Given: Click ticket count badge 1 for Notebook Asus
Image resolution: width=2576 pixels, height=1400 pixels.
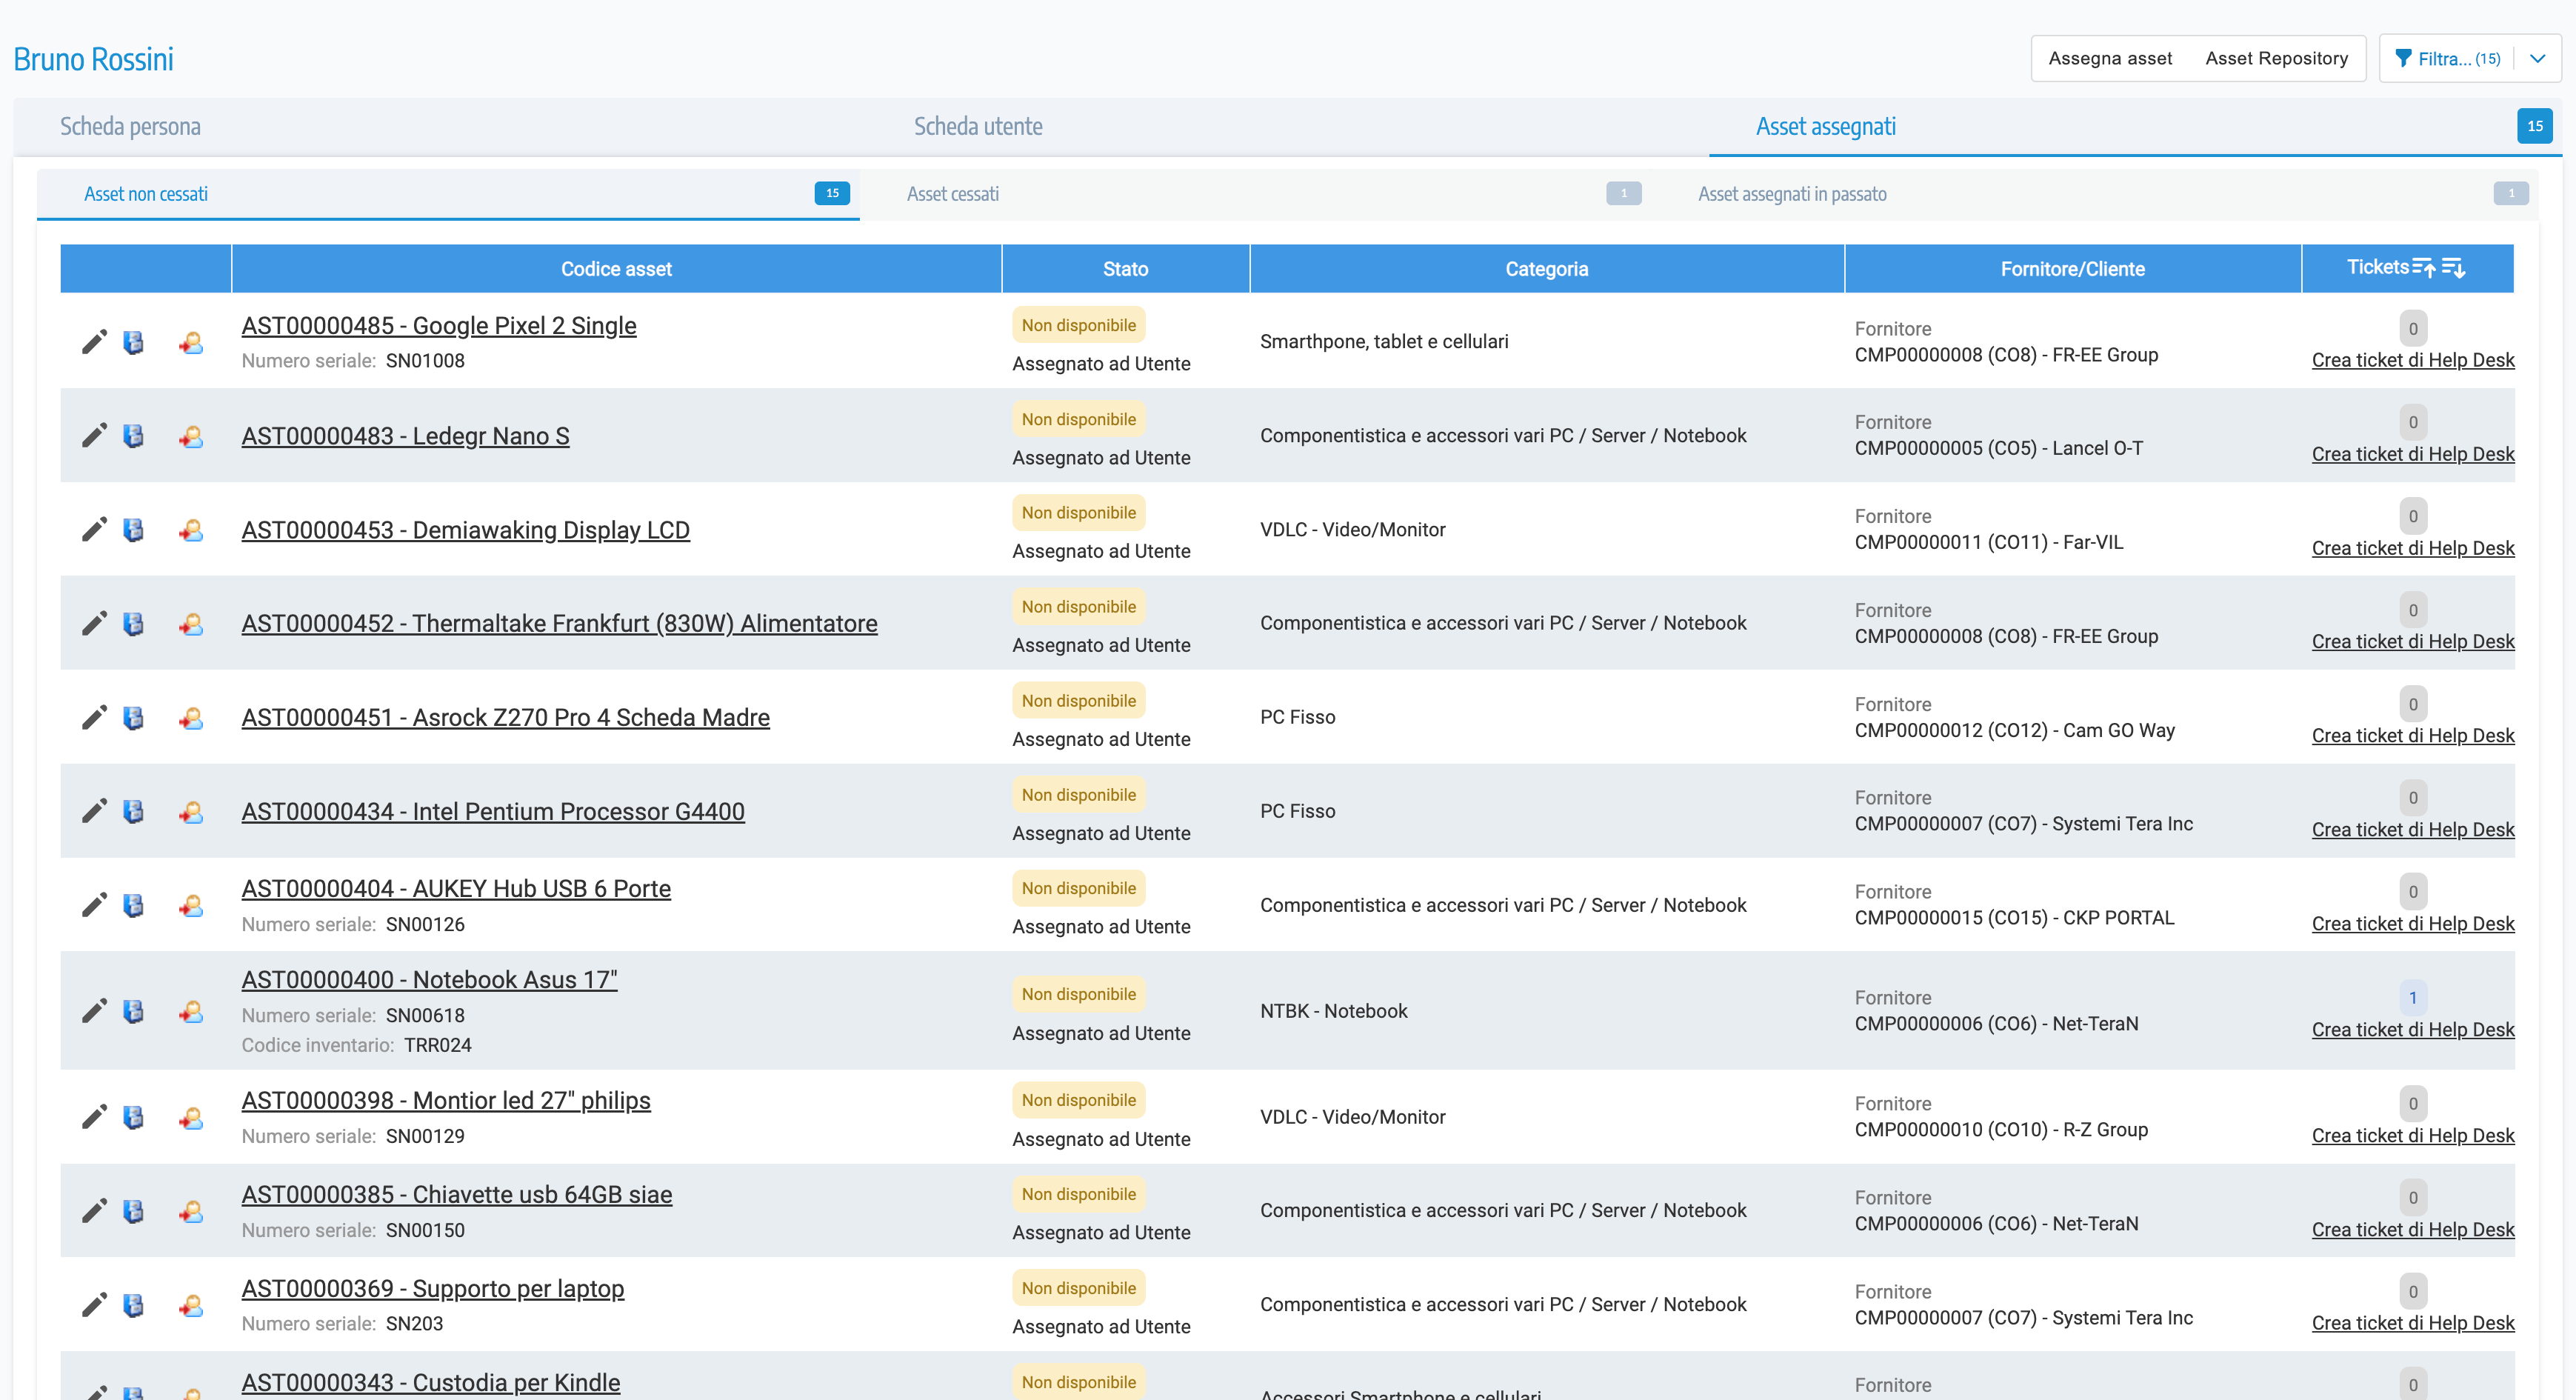Looking at the screenshot, I should coord(2412,997).
